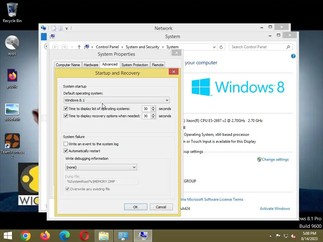The height and width of the screenshot is (242, 323).
Task: Open the Windows Start button
Action: (x=8, y=236)
